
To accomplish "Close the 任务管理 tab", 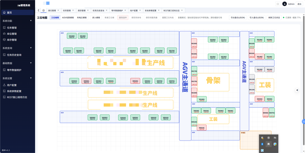I will tap(73, 10).
